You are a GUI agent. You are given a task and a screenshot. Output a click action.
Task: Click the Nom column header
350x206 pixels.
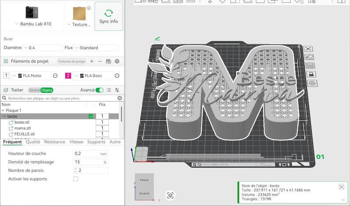click(x=6, y=104)
